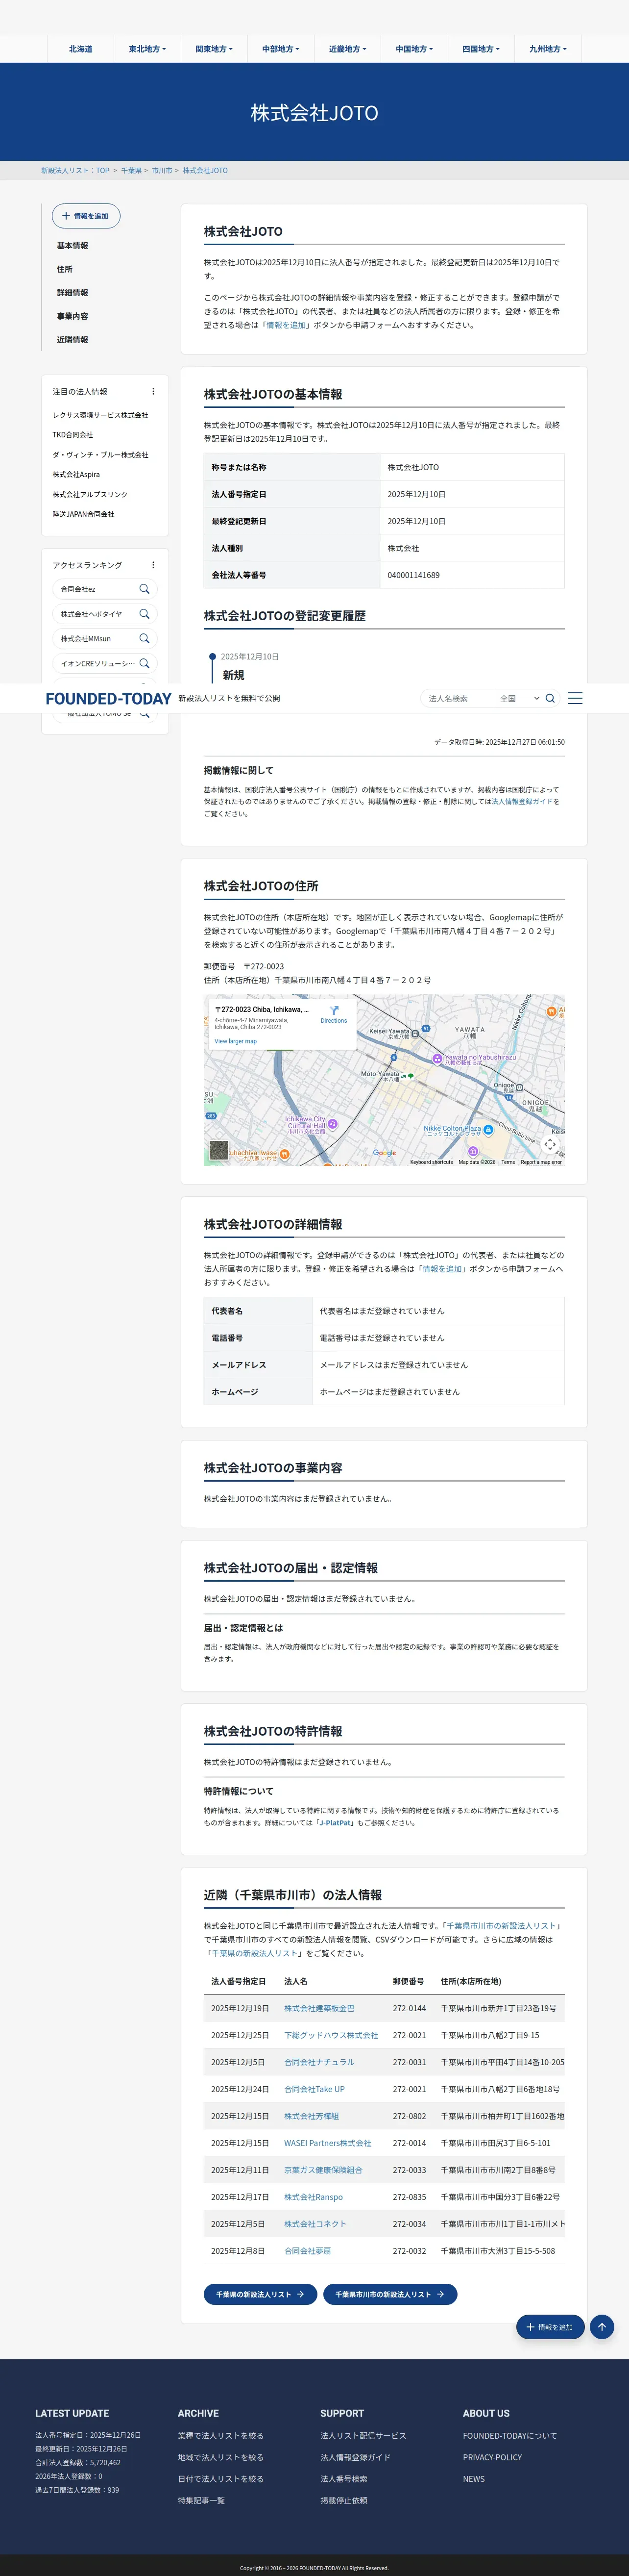Open the 全国 region dropdown
Image resolution: width=629 pixels, height=2576 pixels.
[519, 698]
